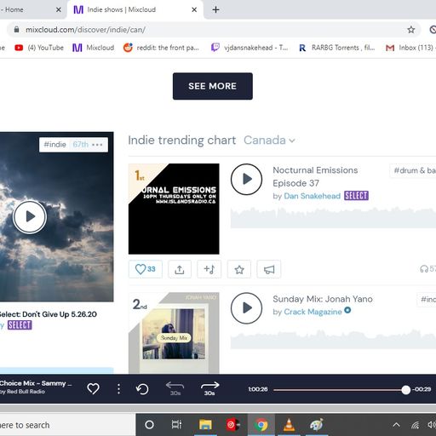
Task: Open network Wi-Fi tray icon
Action: pyautogui.click(x=416, y=425)
